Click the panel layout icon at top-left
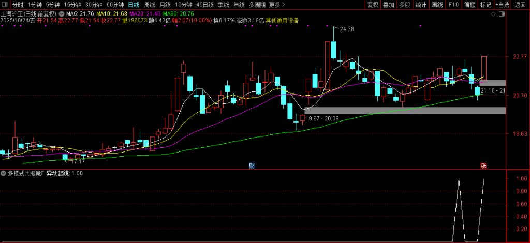 click(4, 5)
